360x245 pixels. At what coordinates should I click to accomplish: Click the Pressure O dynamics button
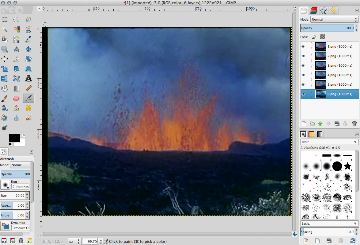coord(20,228)
